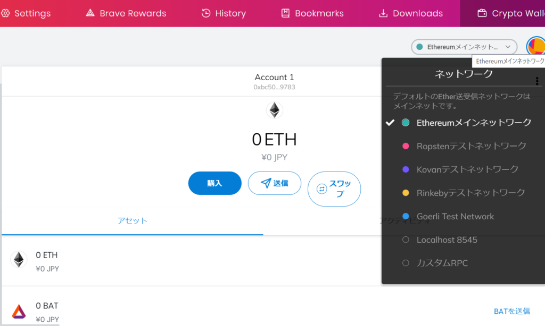Go to the Bookmarks page tab

click(312, 13)
